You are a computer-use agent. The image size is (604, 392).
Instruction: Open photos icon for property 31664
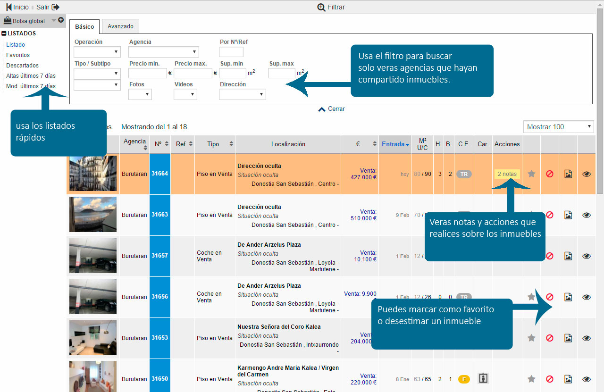pyautogui.click(x=568, y=174)
